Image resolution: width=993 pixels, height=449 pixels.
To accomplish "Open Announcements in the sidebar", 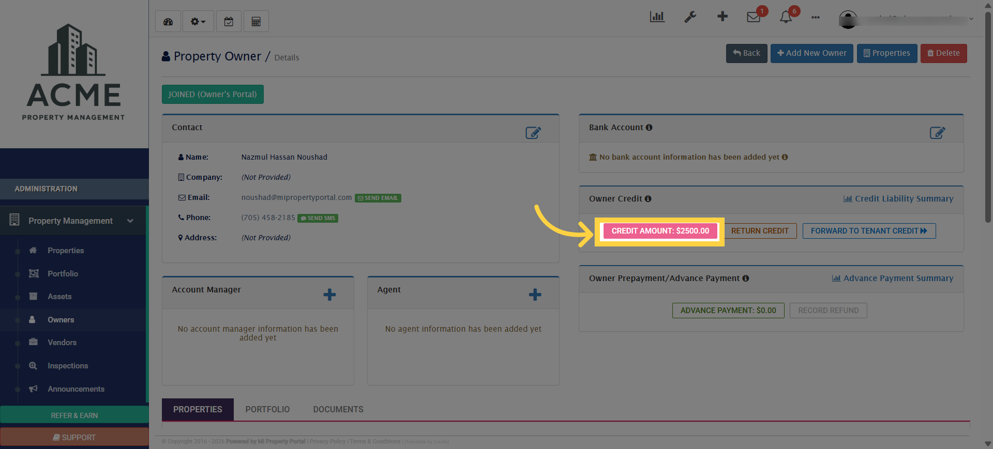I will [x=76, y=389].
